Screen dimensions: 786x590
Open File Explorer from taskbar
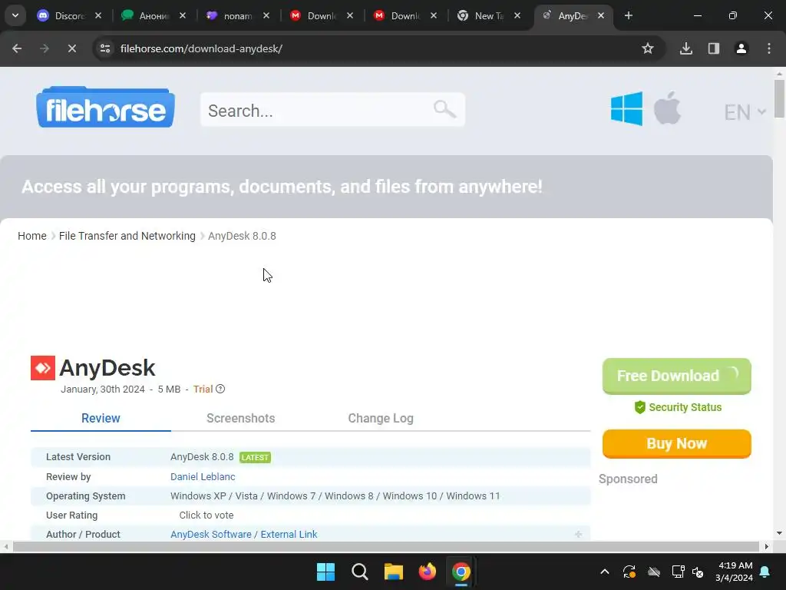tap(394, 572)
